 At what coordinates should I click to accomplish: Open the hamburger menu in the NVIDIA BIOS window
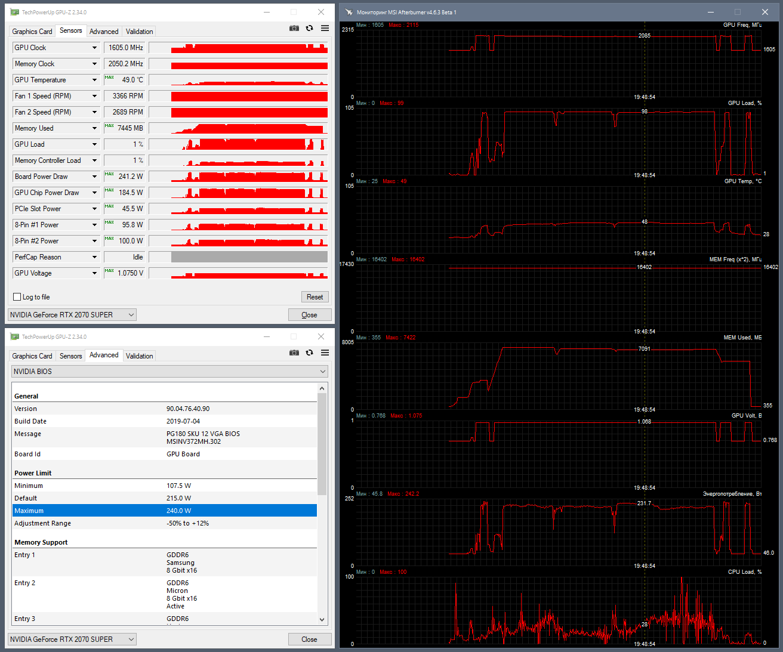(325, 353)
